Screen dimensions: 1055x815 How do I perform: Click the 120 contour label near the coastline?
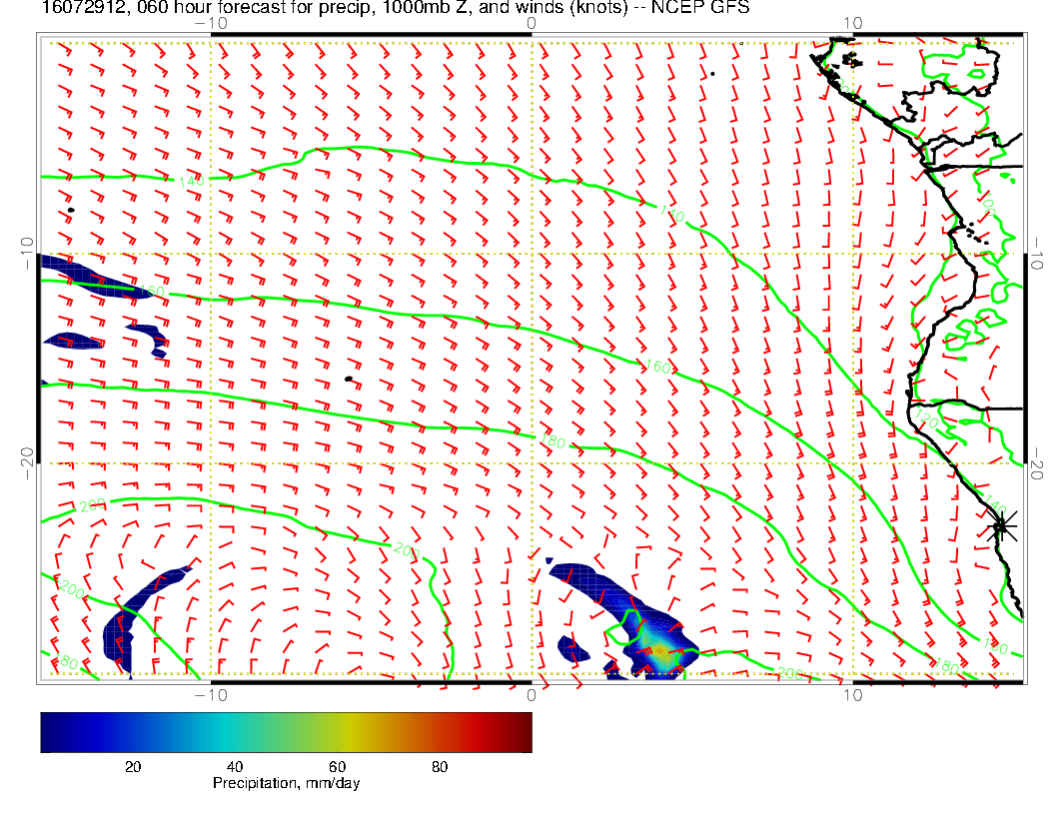927,421
